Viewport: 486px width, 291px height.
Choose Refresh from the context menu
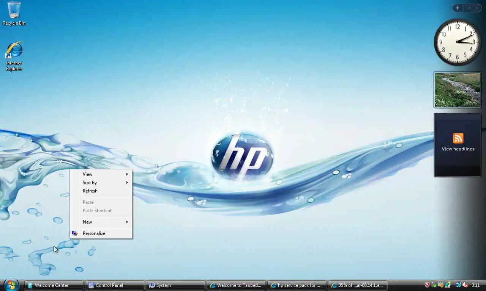click(x=101, y=191)
